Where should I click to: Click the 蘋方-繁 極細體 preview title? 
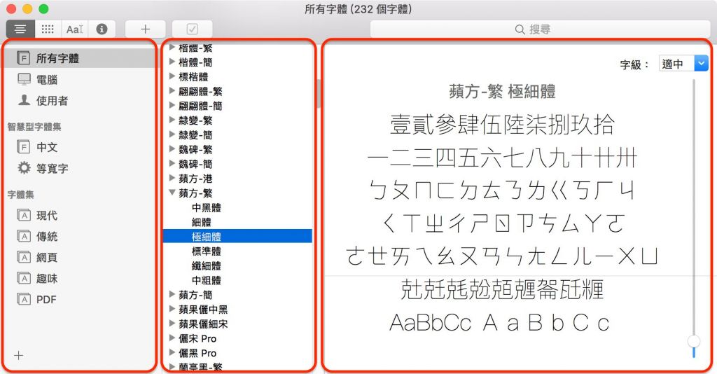502,92
